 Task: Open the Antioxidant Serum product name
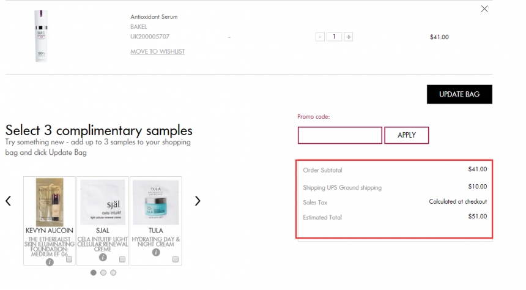154,17
